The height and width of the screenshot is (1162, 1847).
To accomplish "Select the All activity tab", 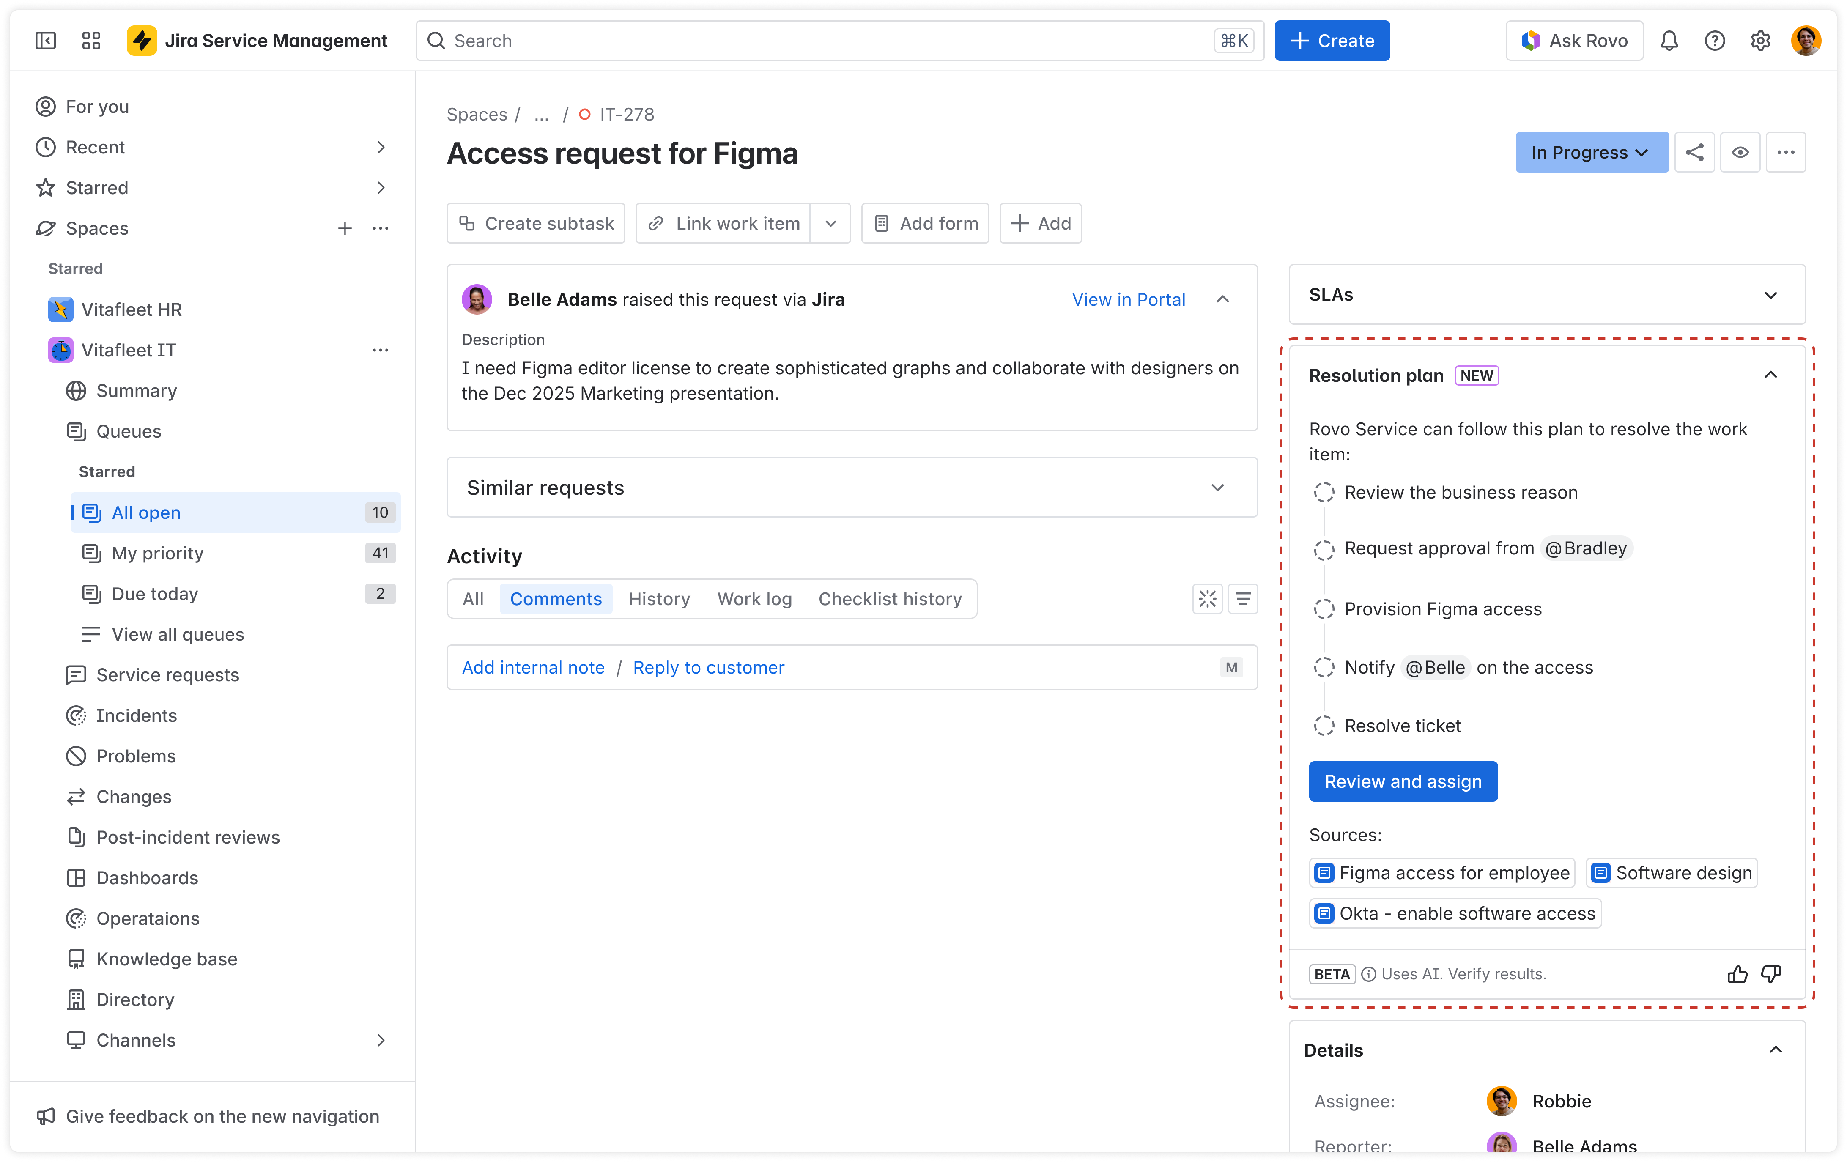I will click(473, 598).
